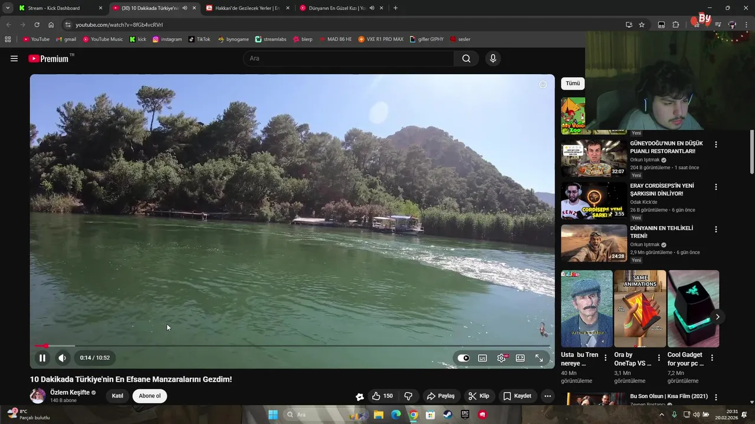755x424 pixels.
Task: Open Özlem Keşifte channel avatar
Action: coord(38,396)
